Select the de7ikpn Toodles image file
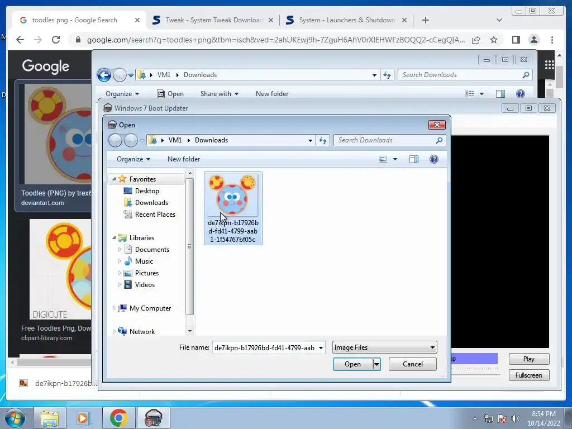 click(233, 208)
